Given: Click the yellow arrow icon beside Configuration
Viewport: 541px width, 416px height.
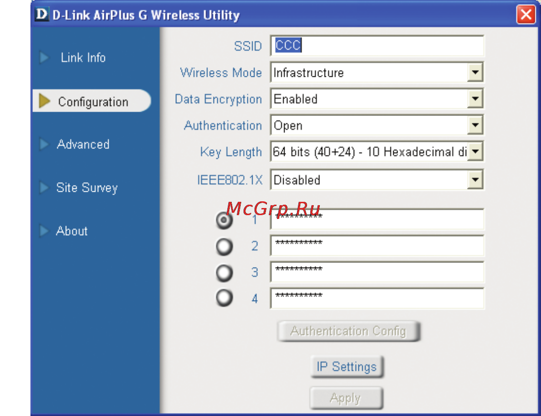Looking at the screenshot, I should (x=44, y=101).
